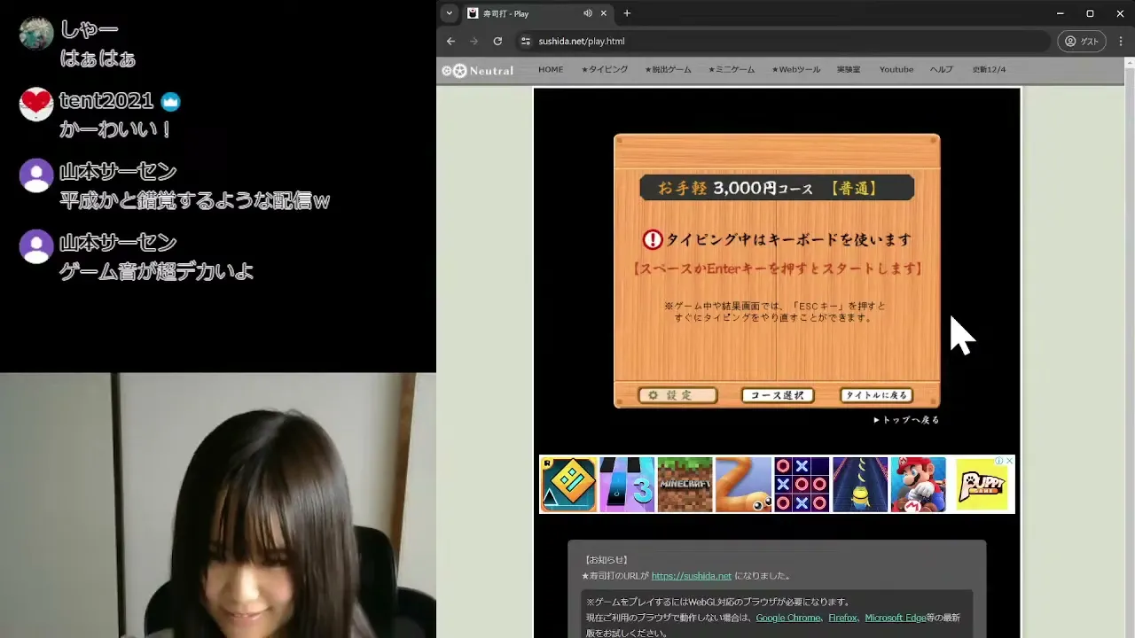Open the Puppy game ad thumbnail
Screen dimensions: 1135x638
pos(980,485)
